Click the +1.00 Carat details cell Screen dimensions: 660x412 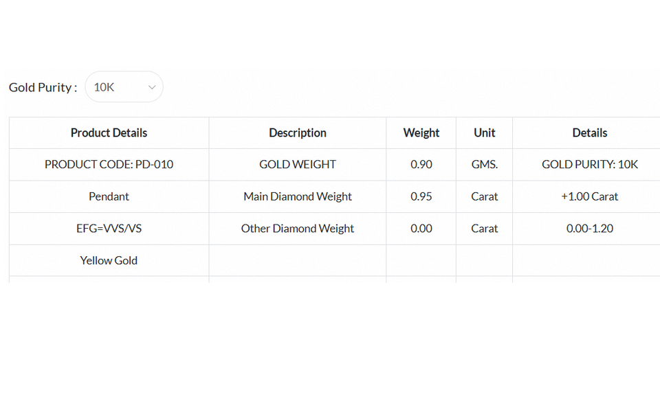click(x=589, y=196)
